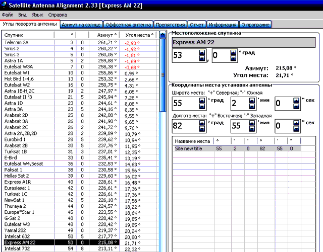Decrease site longitude minutes value 55
This screenshot has width=323, height=252.
pyautogui.click(x=252, y=129)
